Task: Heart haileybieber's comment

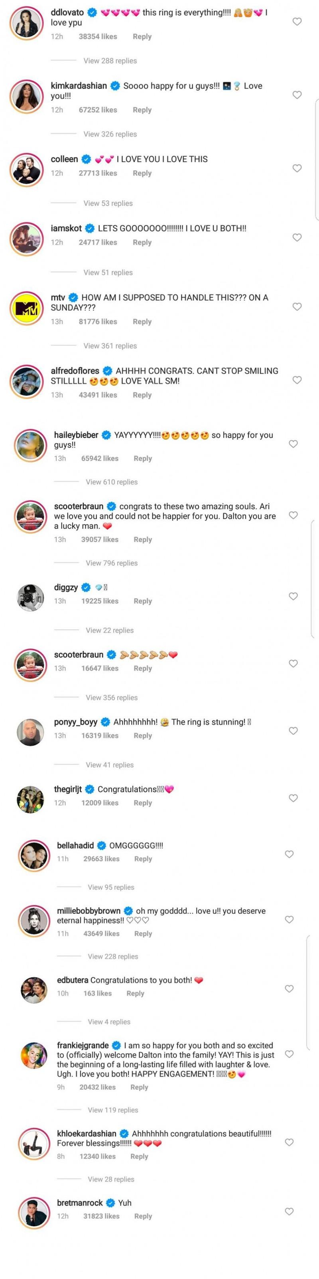Action: click(x=293, y=444)
